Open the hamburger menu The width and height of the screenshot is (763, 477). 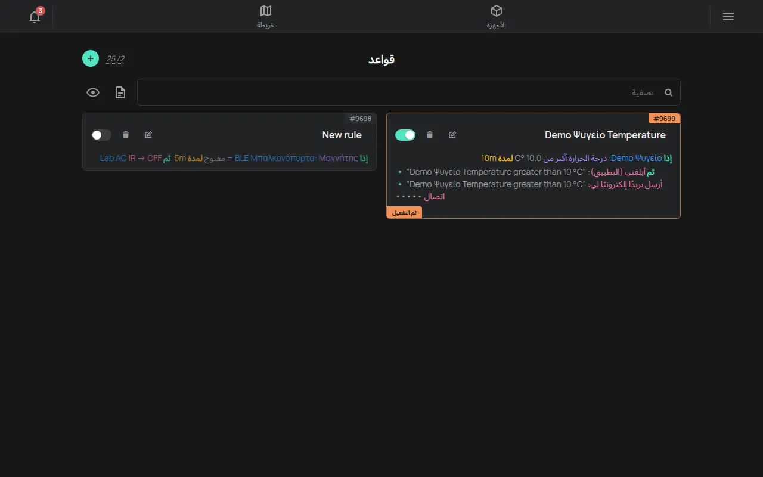pyautogui.click(x=728, y=17)
